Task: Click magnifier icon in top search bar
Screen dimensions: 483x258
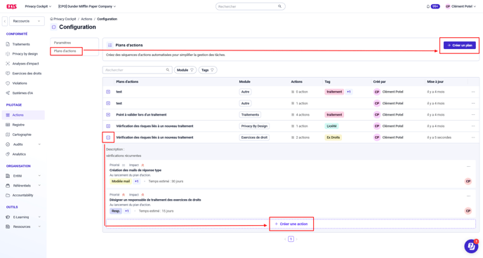Action: (x=279, y=6)
